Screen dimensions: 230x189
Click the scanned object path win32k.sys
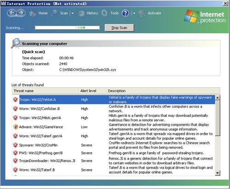87,70
